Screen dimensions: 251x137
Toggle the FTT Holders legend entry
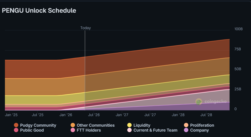[x=86, y=130]
